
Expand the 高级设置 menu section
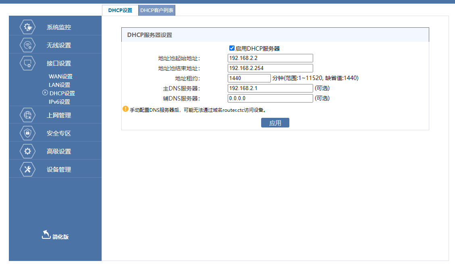(59, 152)
